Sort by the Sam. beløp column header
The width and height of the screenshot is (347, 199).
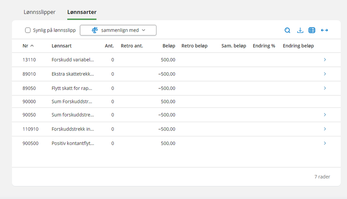pyautogui.click(x=234, y=46)
